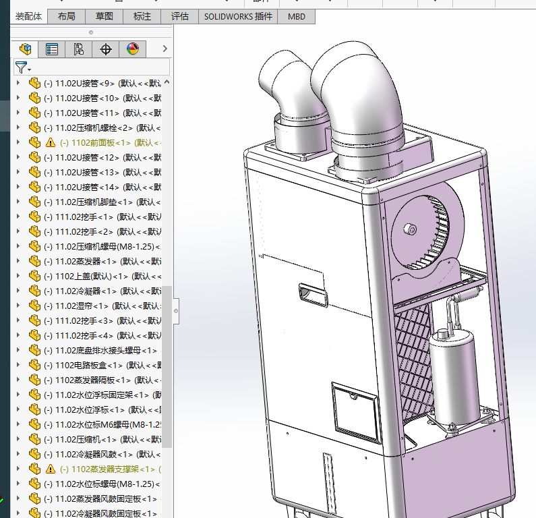Image resolution: width=536 pixels, height=518 pixels.
Task: Switch to the 草图 ribbon tab
Action: click(104, 17)
